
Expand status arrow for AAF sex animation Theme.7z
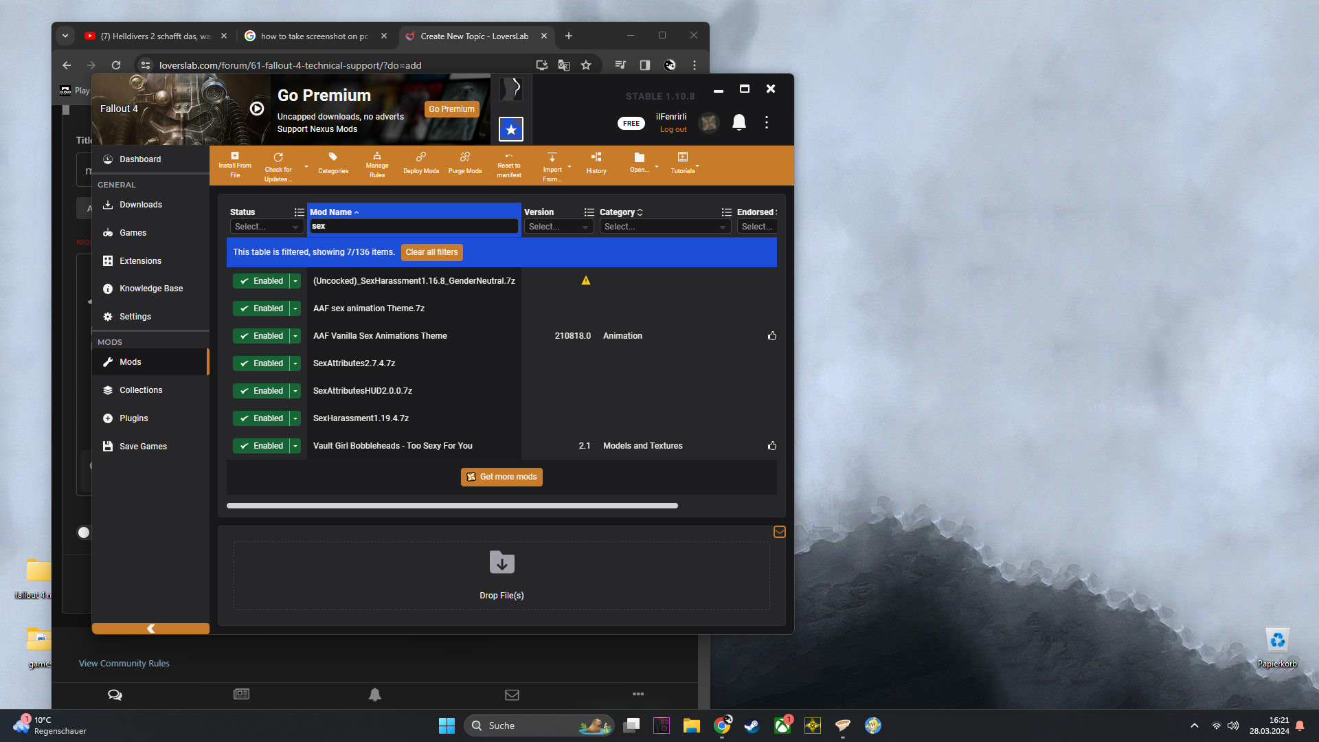pos(295,308)
